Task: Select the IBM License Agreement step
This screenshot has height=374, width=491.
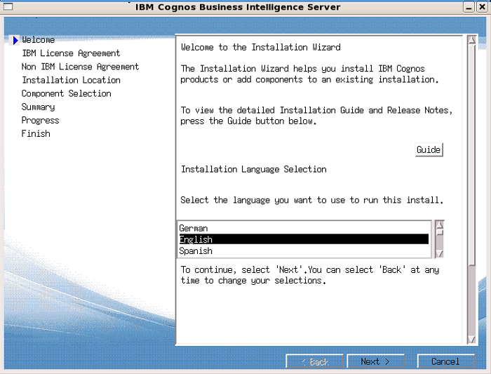Action: point(71,53)
